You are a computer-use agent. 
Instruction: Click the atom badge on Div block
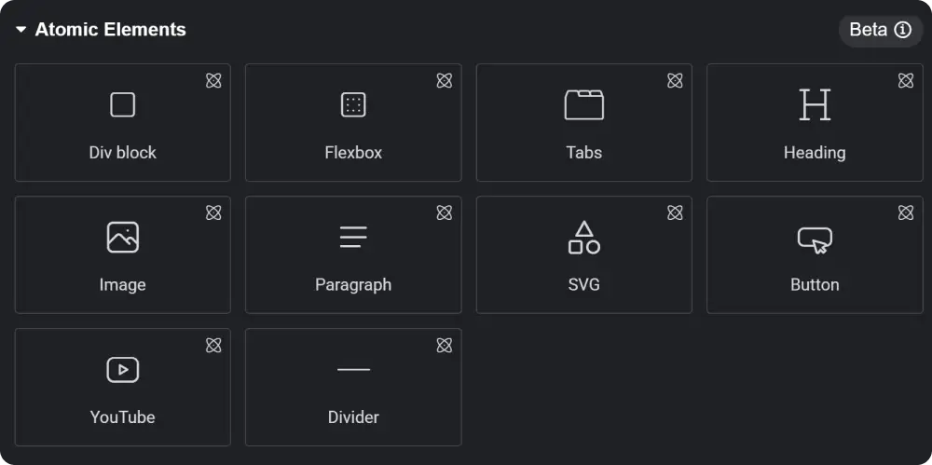click(x=213, y=81)
